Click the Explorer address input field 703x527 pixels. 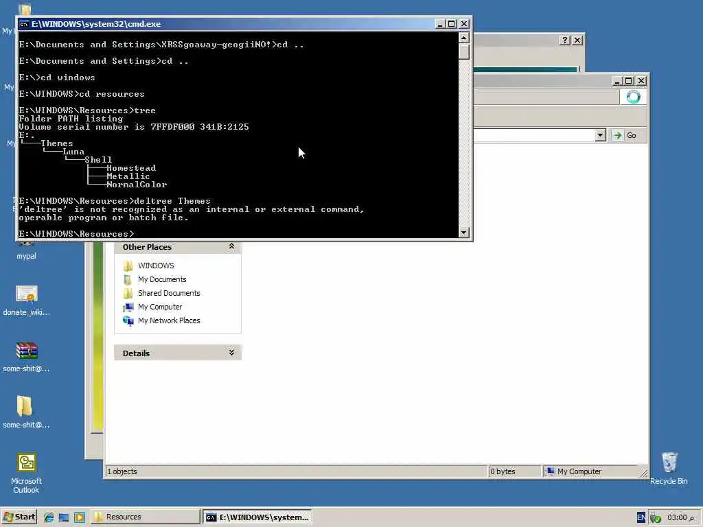point(534,135)
